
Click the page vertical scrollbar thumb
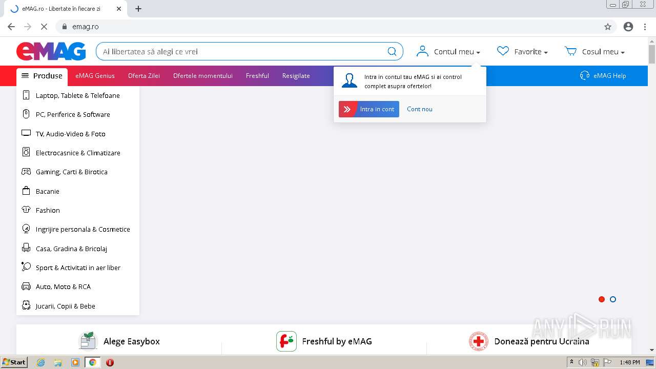pyautogui.click(x=652, y=54)
